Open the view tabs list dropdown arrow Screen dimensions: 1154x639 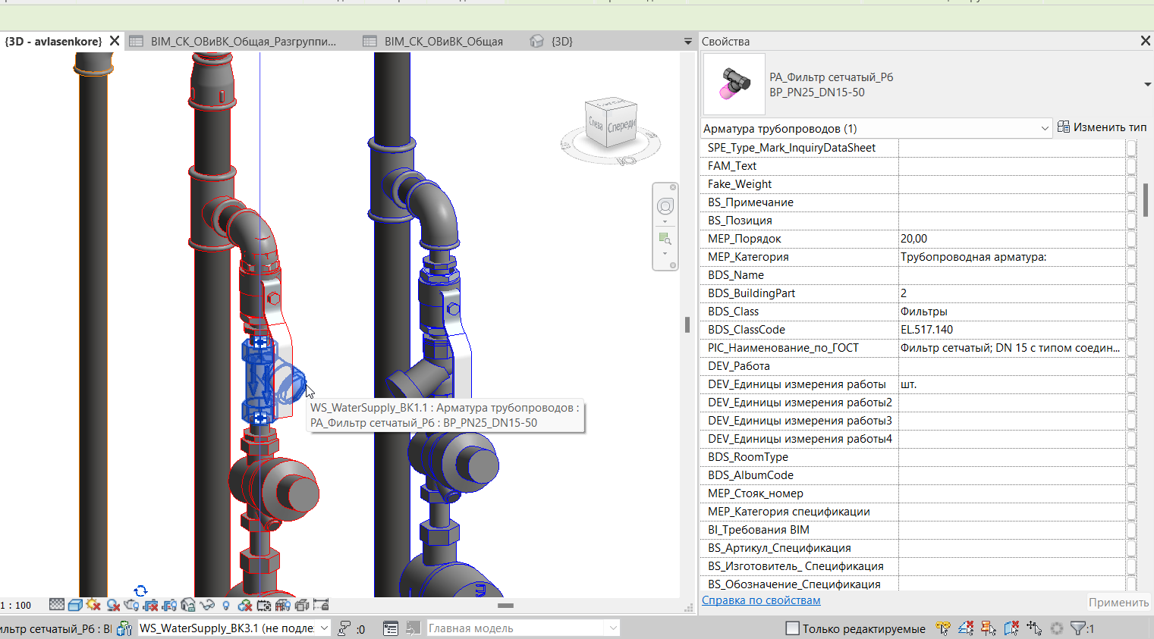(x=688, y=42)
